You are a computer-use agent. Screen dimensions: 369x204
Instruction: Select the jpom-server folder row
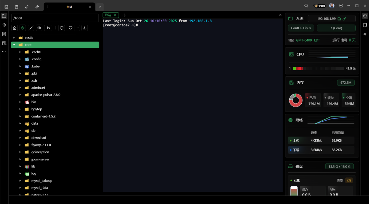55,159
